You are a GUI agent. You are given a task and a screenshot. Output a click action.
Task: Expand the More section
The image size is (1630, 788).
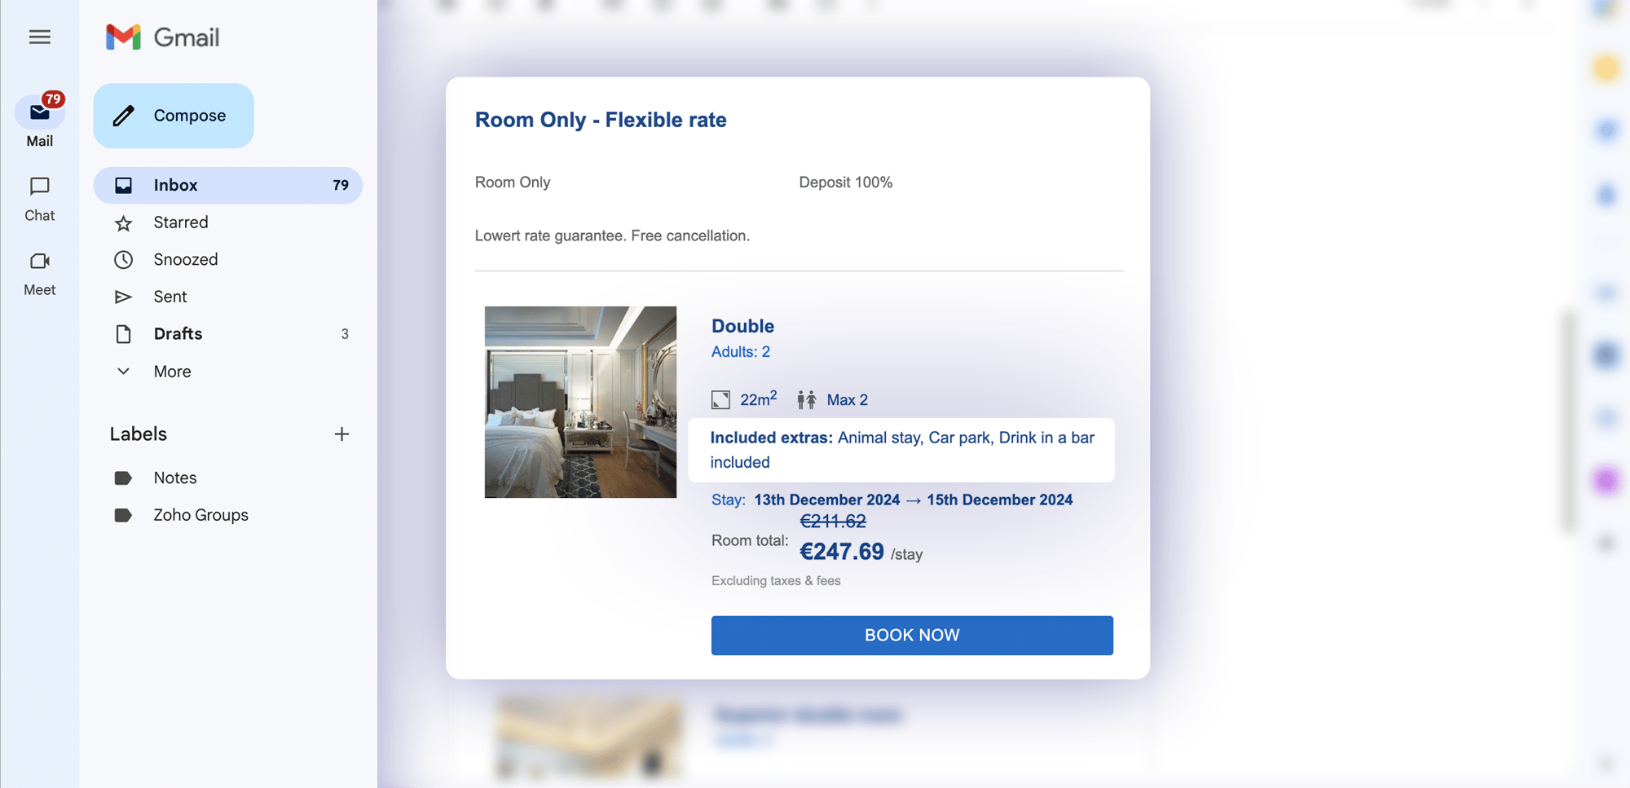[123, 371]
